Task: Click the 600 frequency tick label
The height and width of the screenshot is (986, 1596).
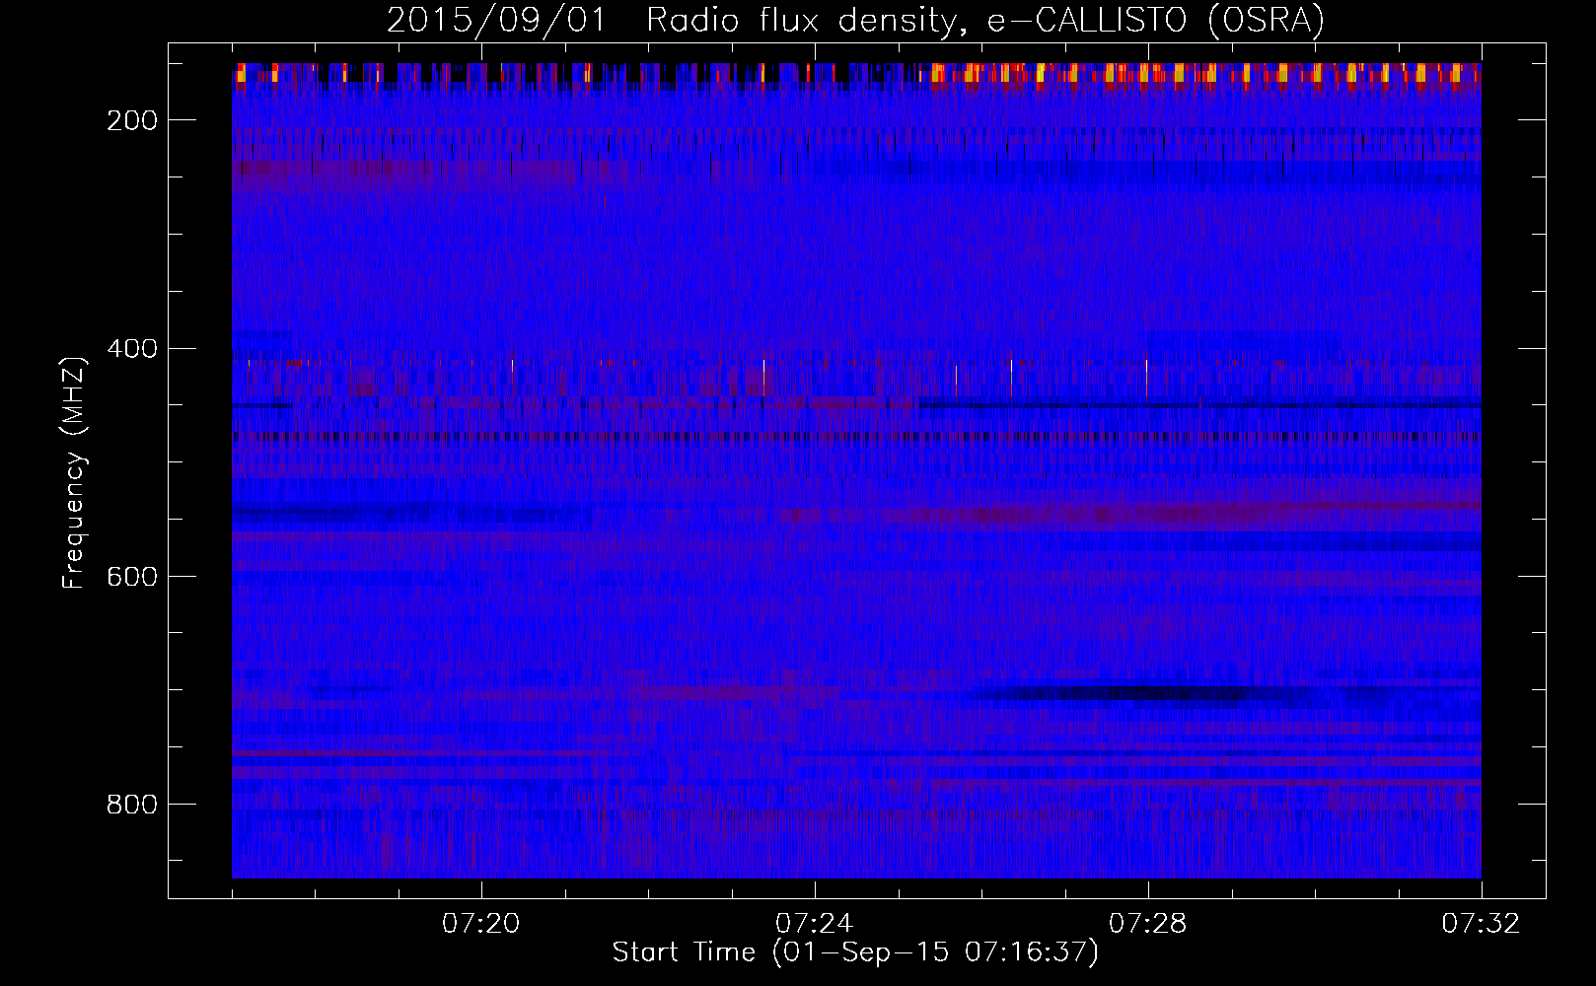Action: point(132,577)
